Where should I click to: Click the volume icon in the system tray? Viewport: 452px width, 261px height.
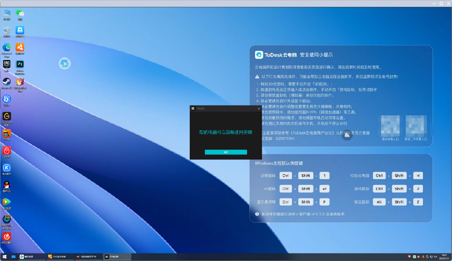[x=435, y=257]
